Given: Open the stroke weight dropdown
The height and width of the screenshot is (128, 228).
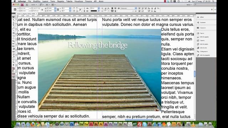Looking at the screenshot, I should tap(99, 9).
